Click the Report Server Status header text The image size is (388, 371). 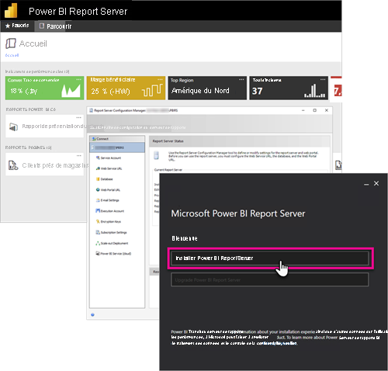tap(168, 141)
